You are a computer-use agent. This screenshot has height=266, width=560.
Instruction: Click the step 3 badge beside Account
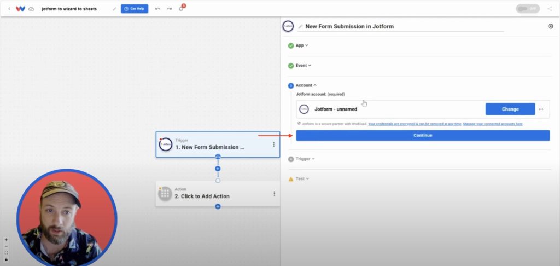[x=291, y=86]
